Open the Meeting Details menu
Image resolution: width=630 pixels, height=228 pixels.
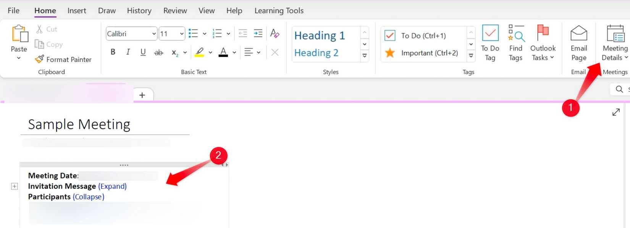tap(615, 43)
